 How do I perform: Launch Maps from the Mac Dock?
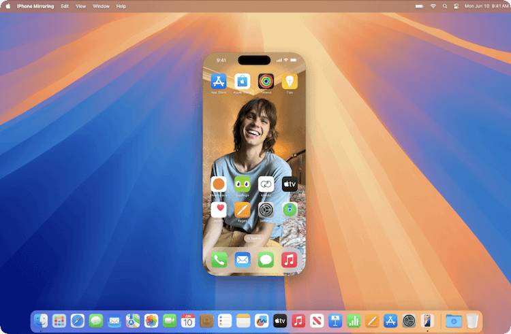click(133, 321)
